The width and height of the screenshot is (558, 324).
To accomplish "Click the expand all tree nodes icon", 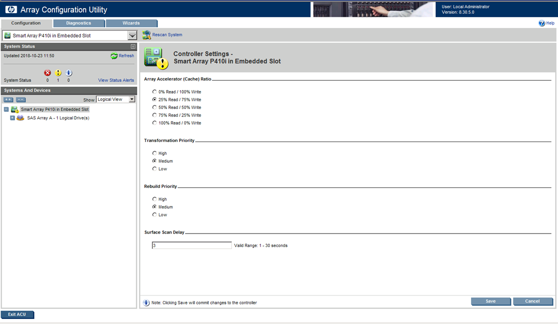I will click(x=8, y=99).
